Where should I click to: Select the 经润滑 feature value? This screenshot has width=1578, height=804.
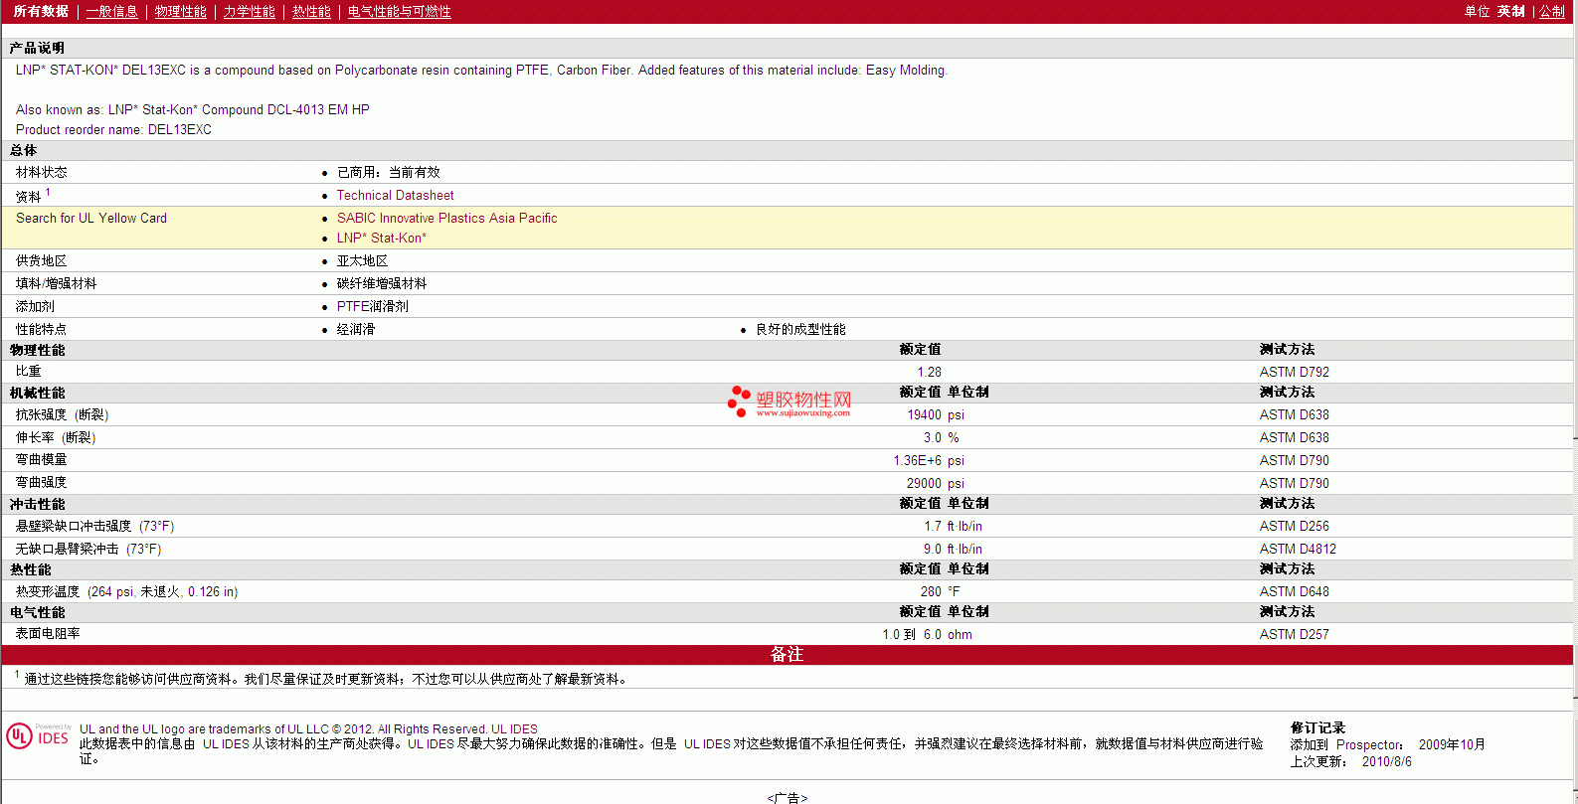coord(356,330)
